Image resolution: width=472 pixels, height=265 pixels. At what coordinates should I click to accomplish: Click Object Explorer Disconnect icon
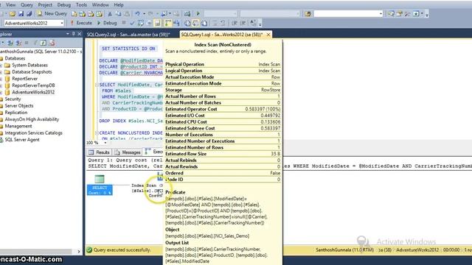pos(18,43)
